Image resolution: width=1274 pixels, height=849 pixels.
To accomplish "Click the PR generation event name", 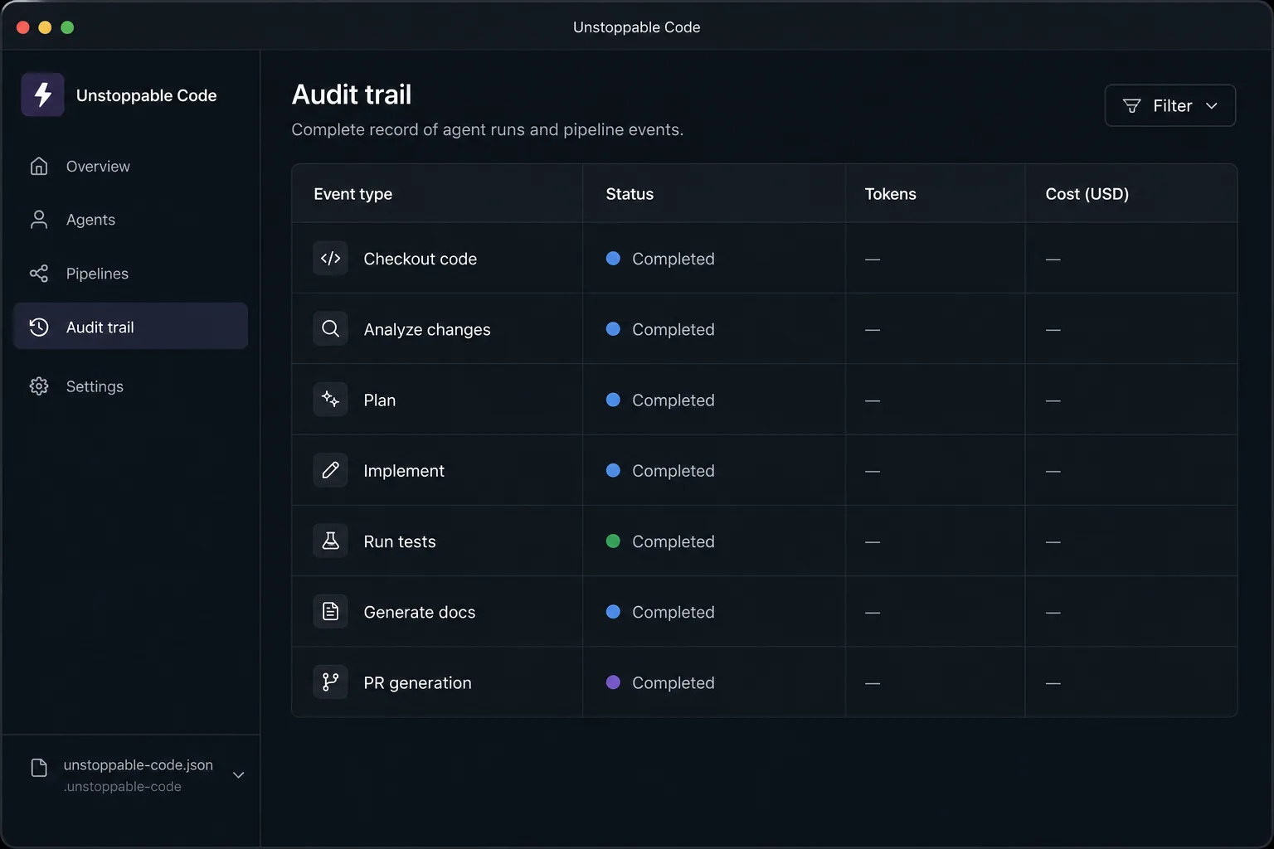I will point(417,683).
